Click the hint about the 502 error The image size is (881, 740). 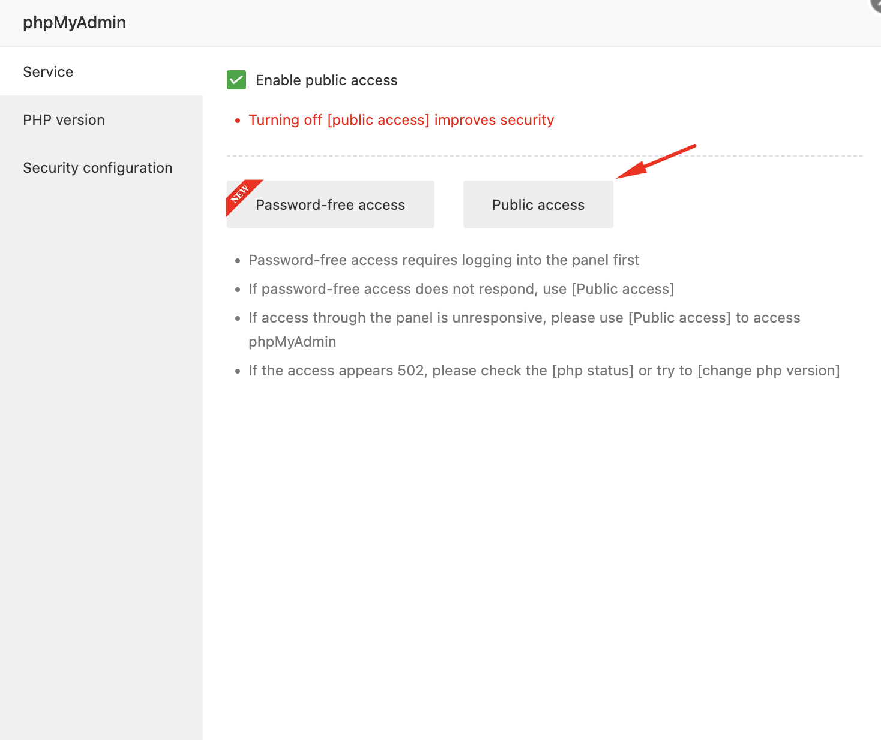(x=544, y=371)
